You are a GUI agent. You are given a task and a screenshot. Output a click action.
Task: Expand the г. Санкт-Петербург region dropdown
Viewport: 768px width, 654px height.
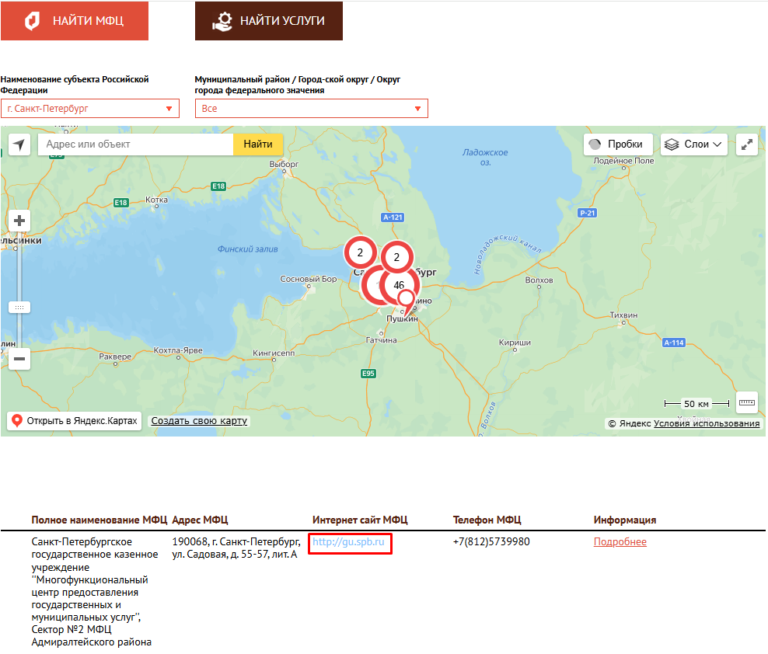[x=90, y=109]
